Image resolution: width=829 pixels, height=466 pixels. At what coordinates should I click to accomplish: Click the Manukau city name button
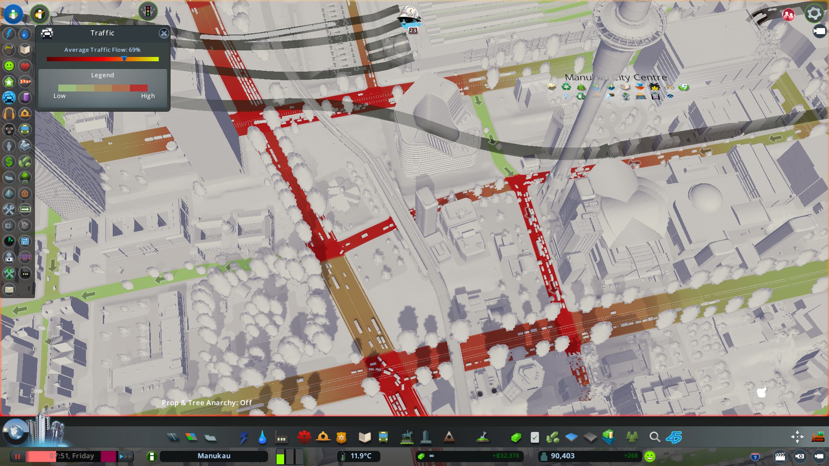214,456
